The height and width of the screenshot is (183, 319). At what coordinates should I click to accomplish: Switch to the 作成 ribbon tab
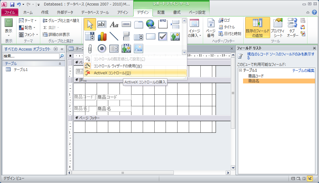pyautogui.click(x=45, y=12)
